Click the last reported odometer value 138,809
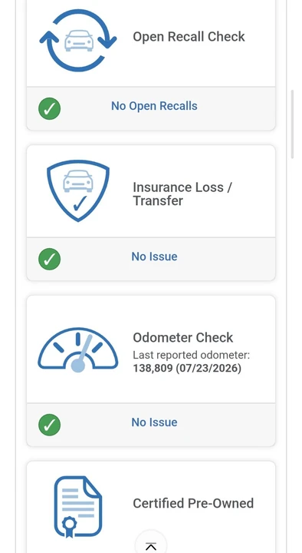 (x=153, y=368)
